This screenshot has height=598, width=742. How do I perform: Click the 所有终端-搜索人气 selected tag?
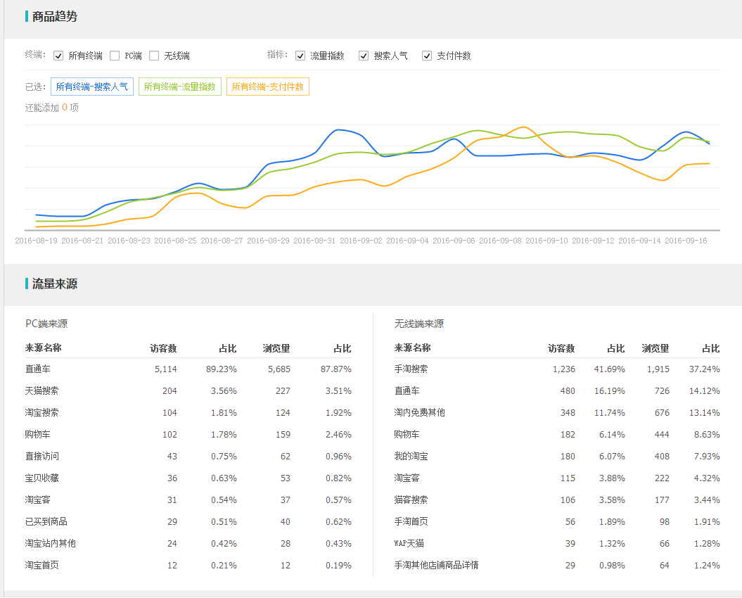[x=92, y=87]
